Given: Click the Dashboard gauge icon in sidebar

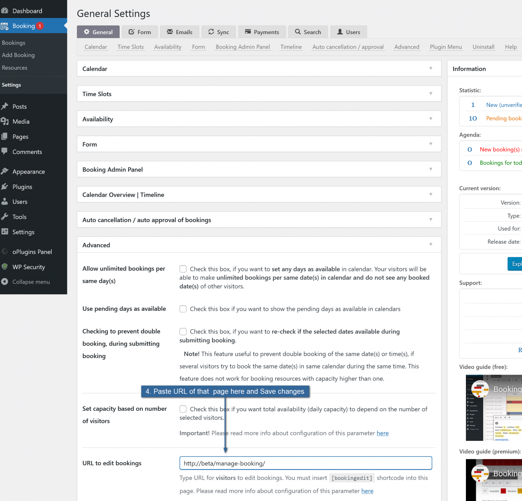Looking at the screenshot, I should [x=5, y=11].
